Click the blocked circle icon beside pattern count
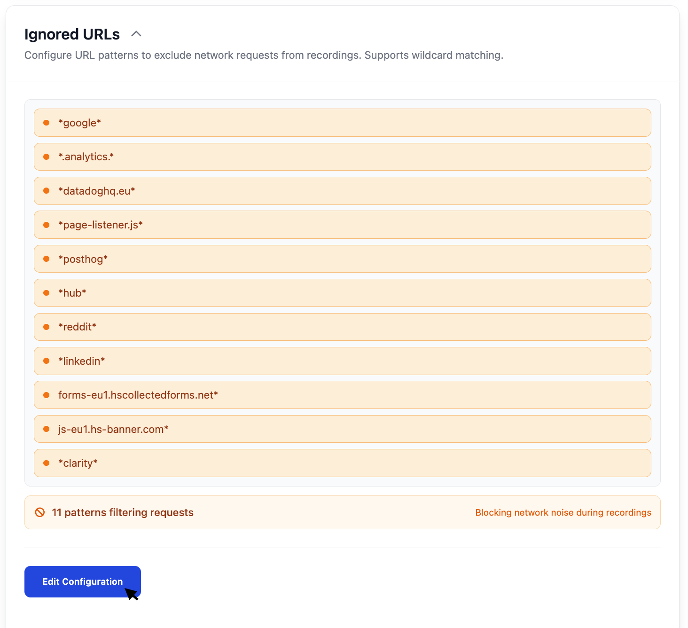 click(x=40, y=512)
